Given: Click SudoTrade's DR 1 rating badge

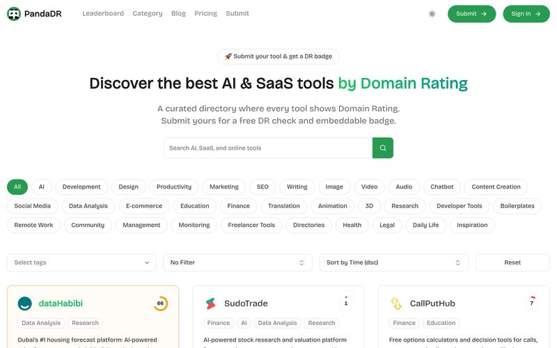Looking at the screenshot, I should pyautogui.click(x=346, y=303).
